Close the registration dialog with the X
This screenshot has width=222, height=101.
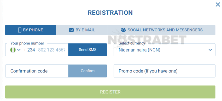coord(218,4)
